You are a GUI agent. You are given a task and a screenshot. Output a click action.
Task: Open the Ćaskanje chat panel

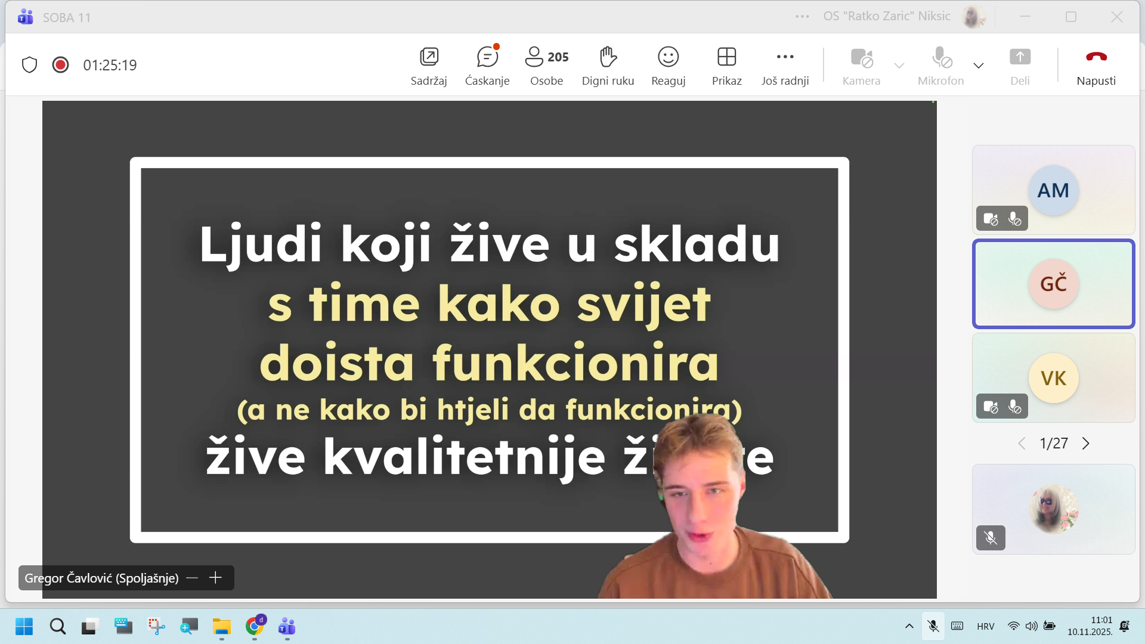point(487,66)
